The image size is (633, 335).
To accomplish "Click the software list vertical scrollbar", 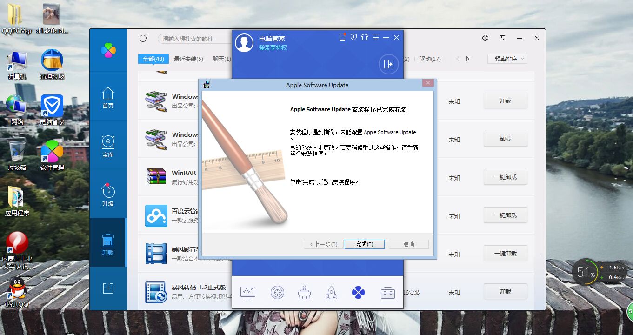I will pos(540,240).
